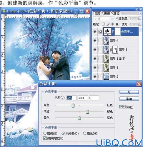The width and height of the screenshot is (143, 147).
Task: Toggle visibility of the 色彩平衡 adjustment layer
Action: coord(95,31)
